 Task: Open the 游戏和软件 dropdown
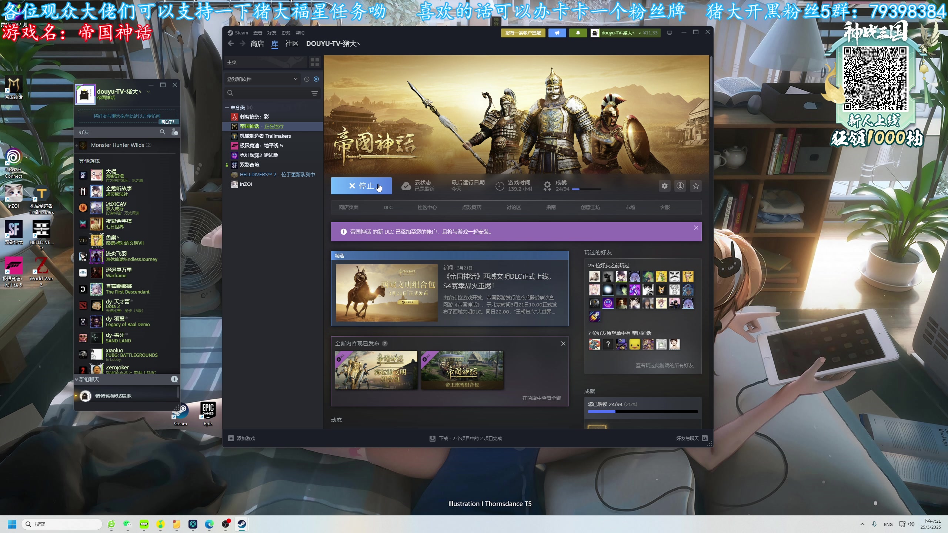(x=262, y=79)
